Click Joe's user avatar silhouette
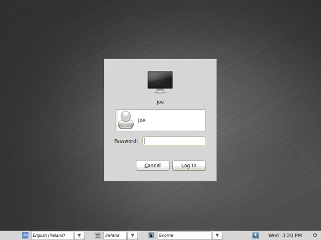321x240 pixels. (x=126, y=121)
